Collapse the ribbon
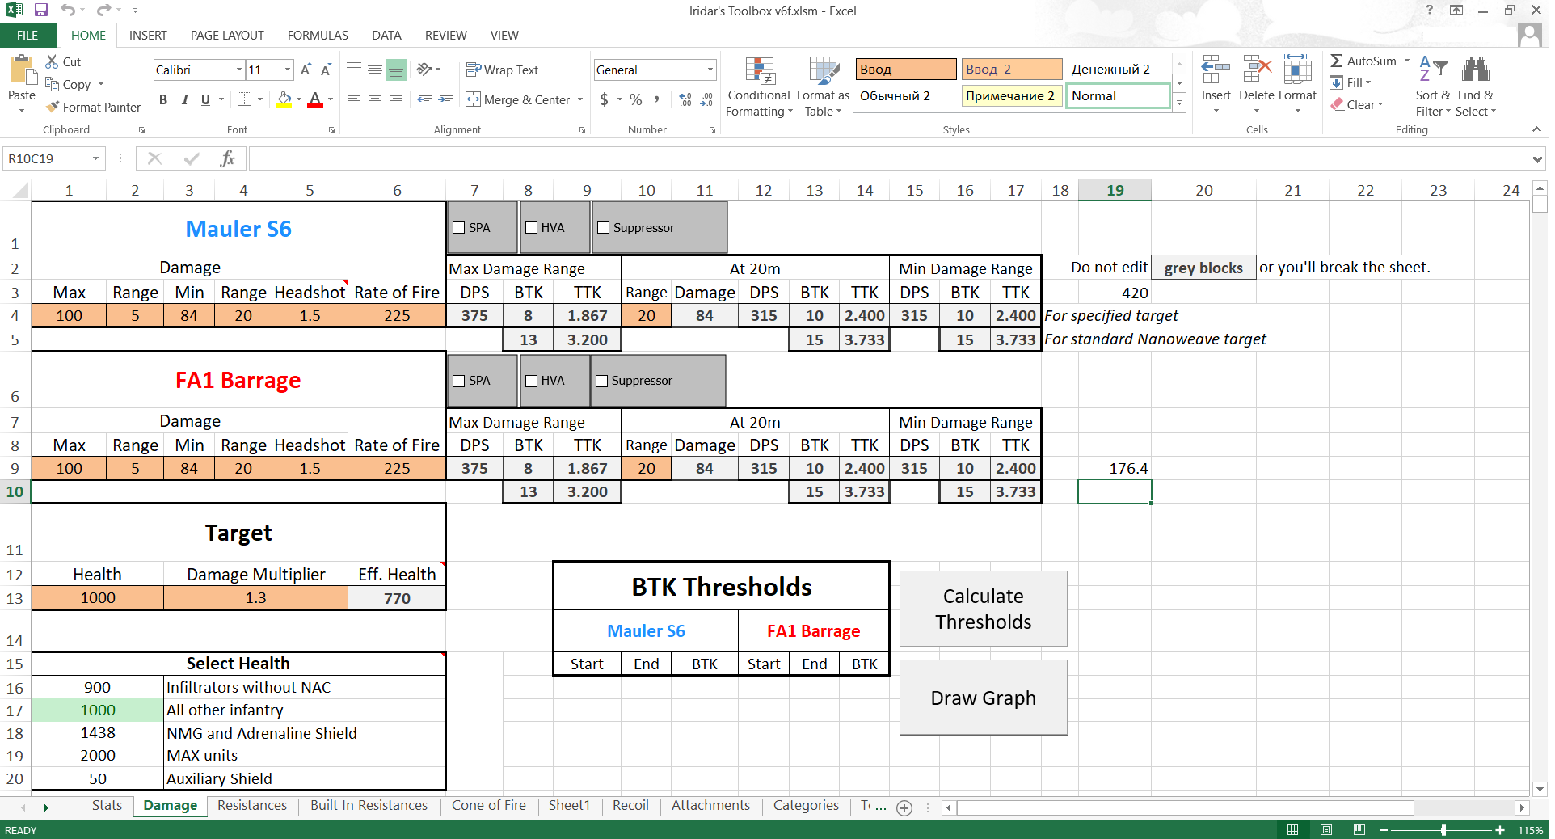 point(1536,129)
